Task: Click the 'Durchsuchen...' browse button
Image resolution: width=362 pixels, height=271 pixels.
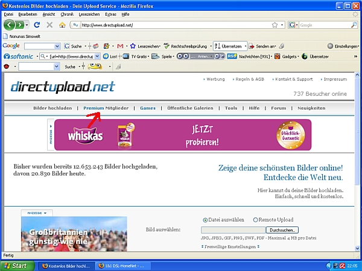Action: click(282, 230)
